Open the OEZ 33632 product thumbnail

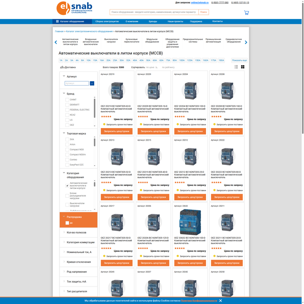click(190, 222)
